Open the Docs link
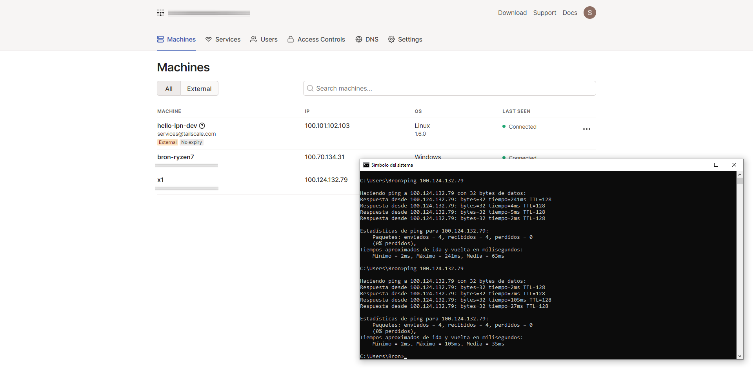Viewport: 753px width, 380px height. tap(569, 13)
